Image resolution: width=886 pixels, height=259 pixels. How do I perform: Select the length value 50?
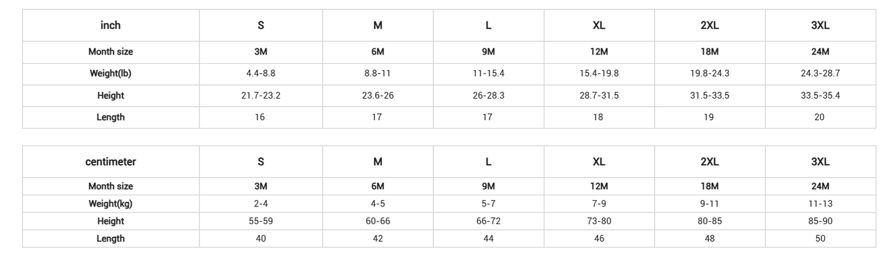(x=820, y=239)
